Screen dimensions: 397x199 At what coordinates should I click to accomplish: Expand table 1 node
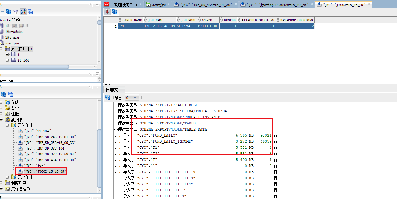7,55
